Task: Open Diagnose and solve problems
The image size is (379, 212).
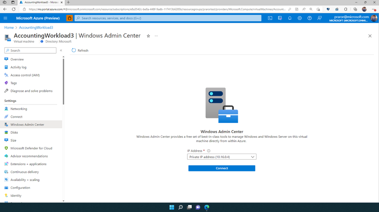Action: coord(31,91)
